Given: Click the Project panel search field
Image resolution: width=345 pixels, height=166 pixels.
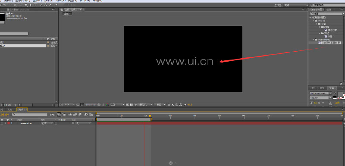Looking at the screenshot, I should point(14,34).
